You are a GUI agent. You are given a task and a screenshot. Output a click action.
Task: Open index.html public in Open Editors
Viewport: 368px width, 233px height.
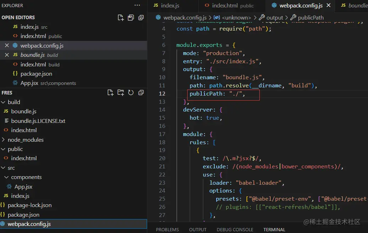74,36
